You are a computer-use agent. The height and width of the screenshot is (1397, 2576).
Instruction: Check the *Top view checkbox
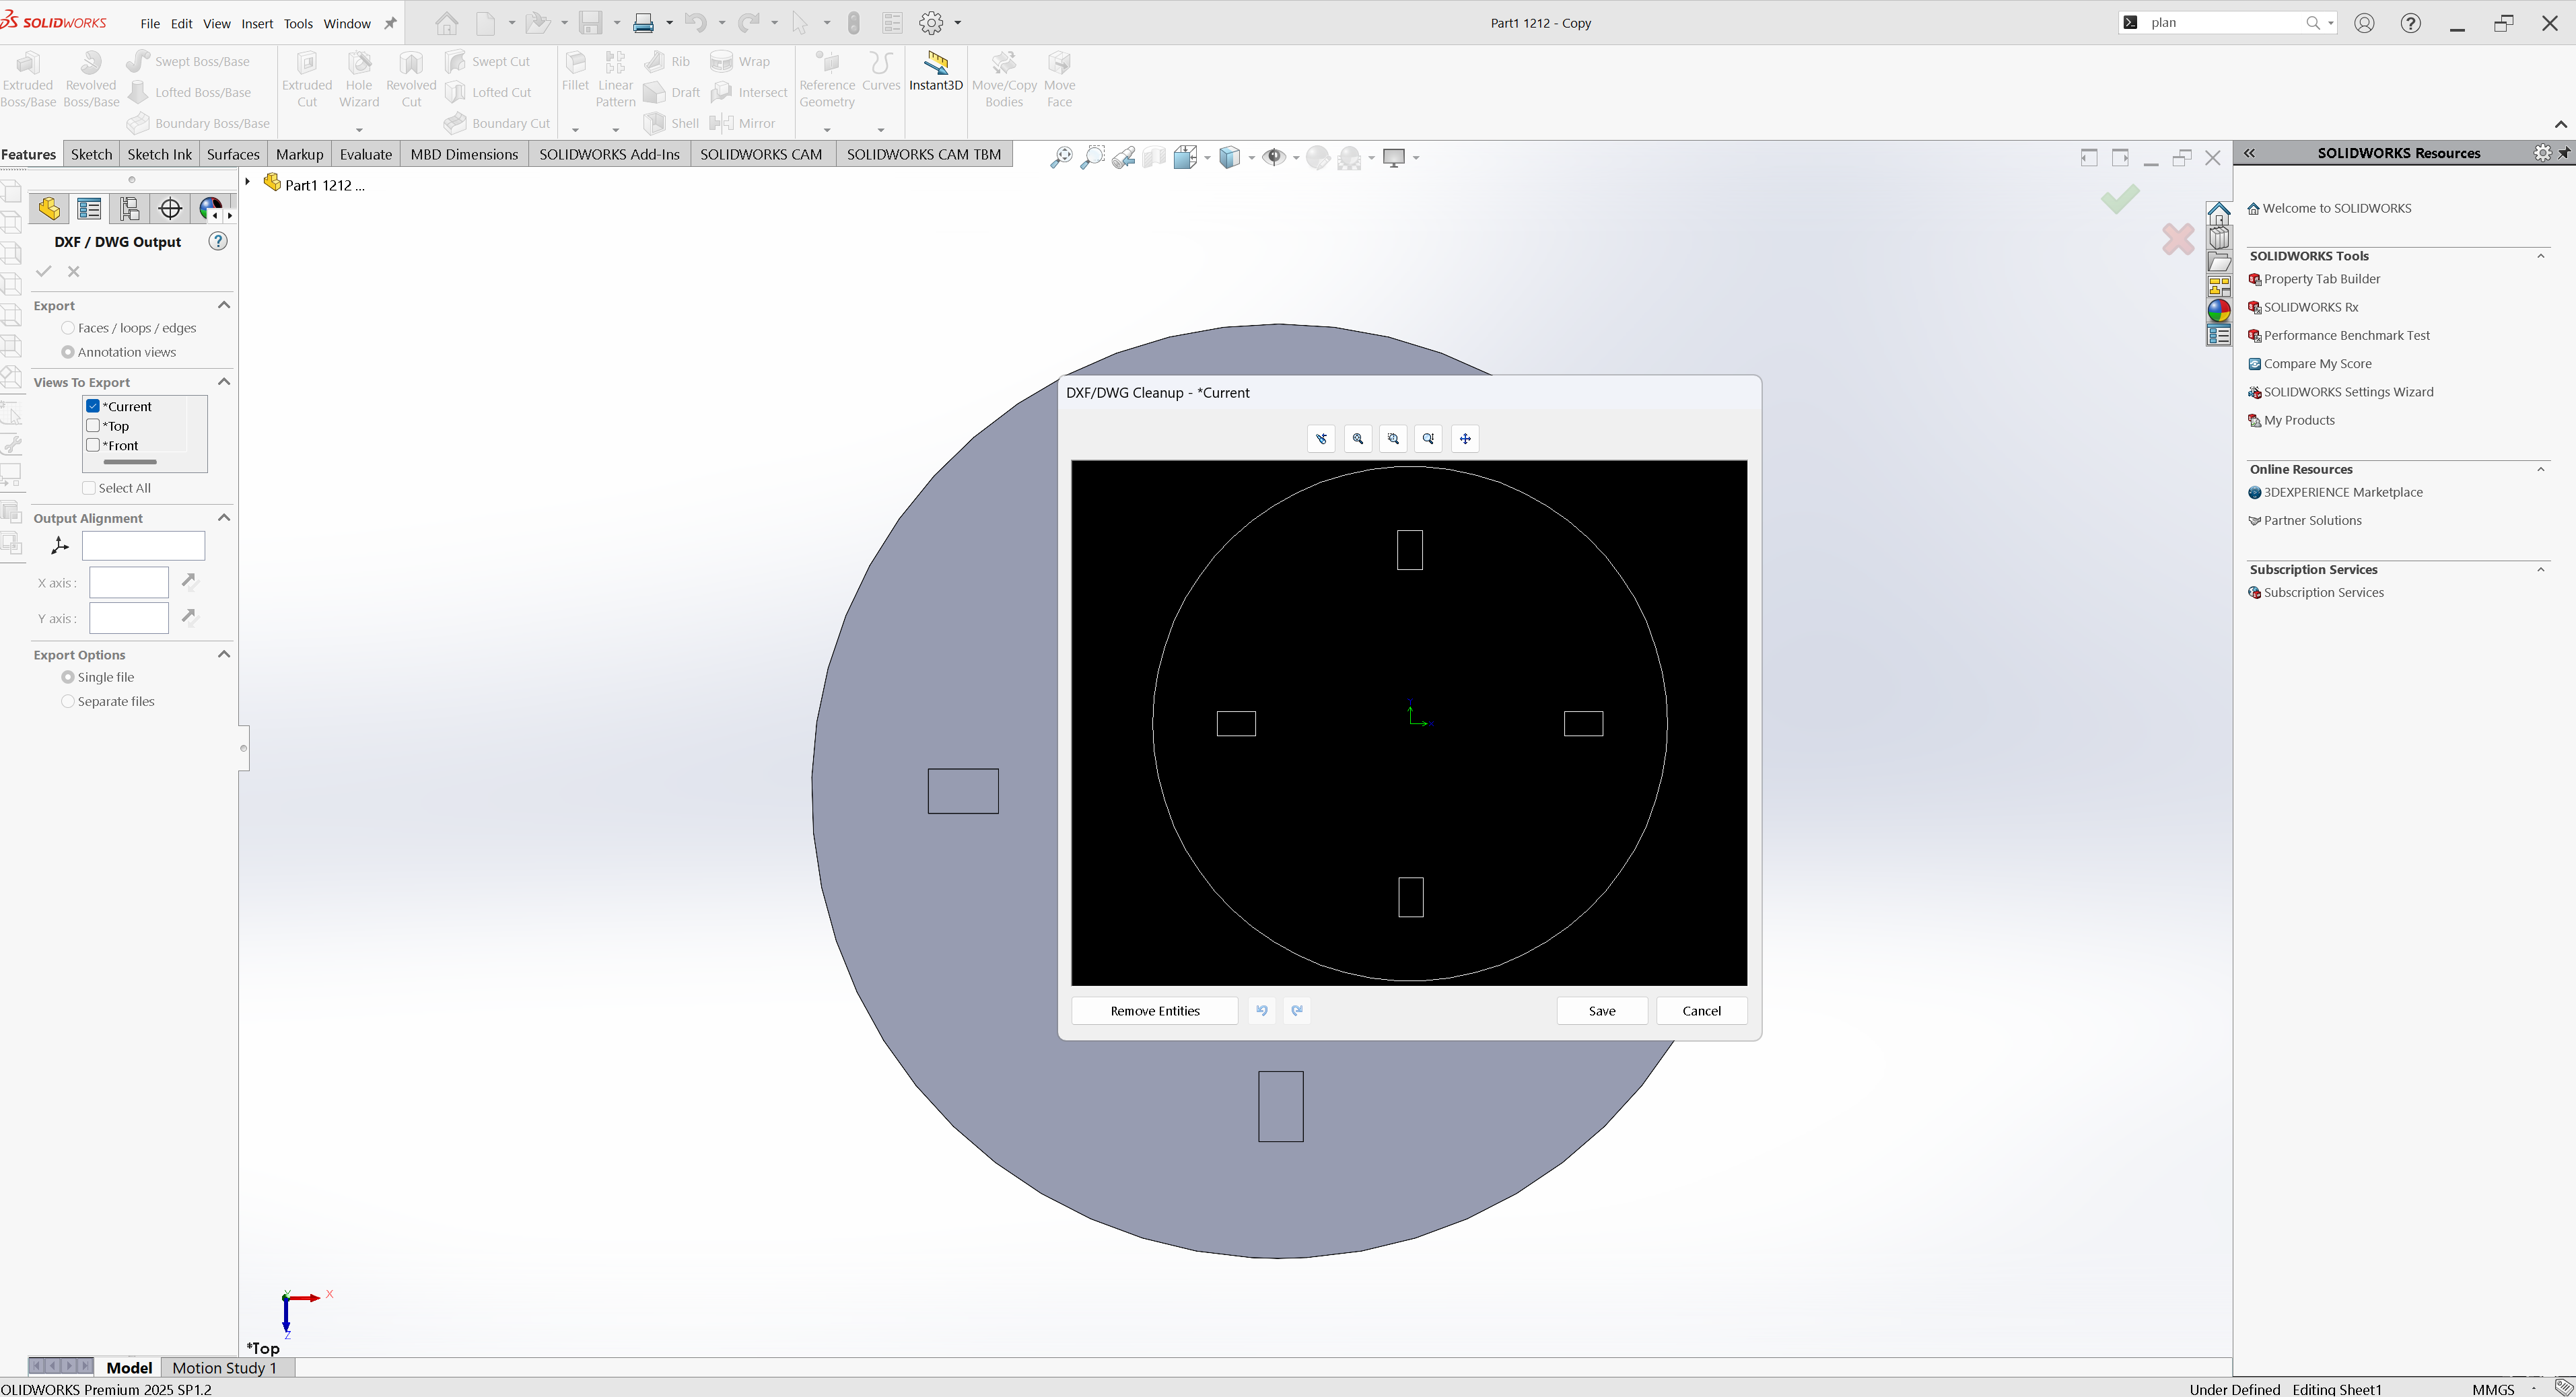pyautogui.click(x=93, y=426)
